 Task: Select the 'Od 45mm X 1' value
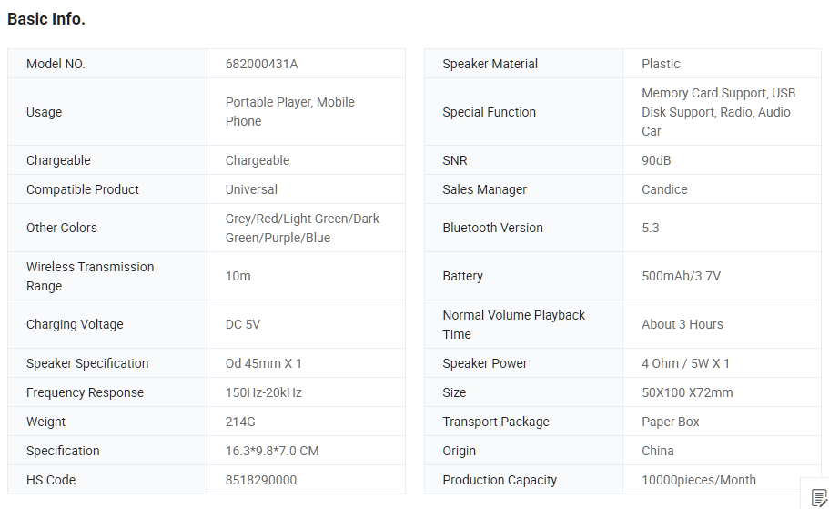point(264,363)
